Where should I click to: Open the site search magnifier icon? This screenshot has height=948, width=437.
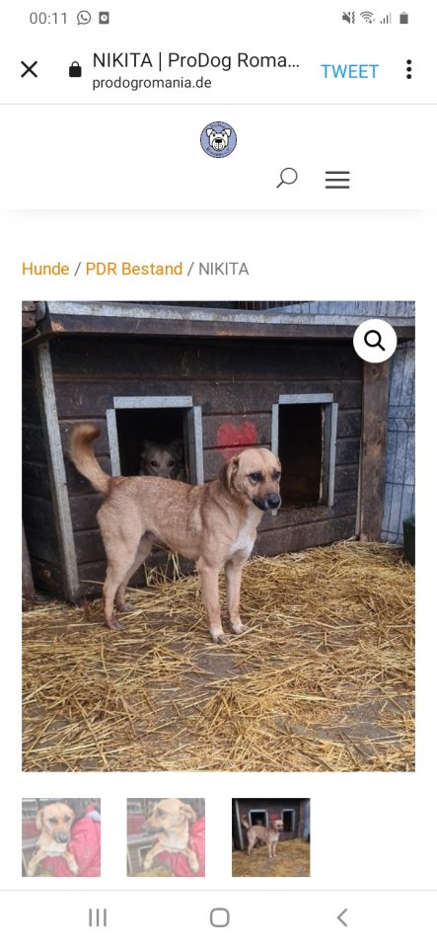287,179
